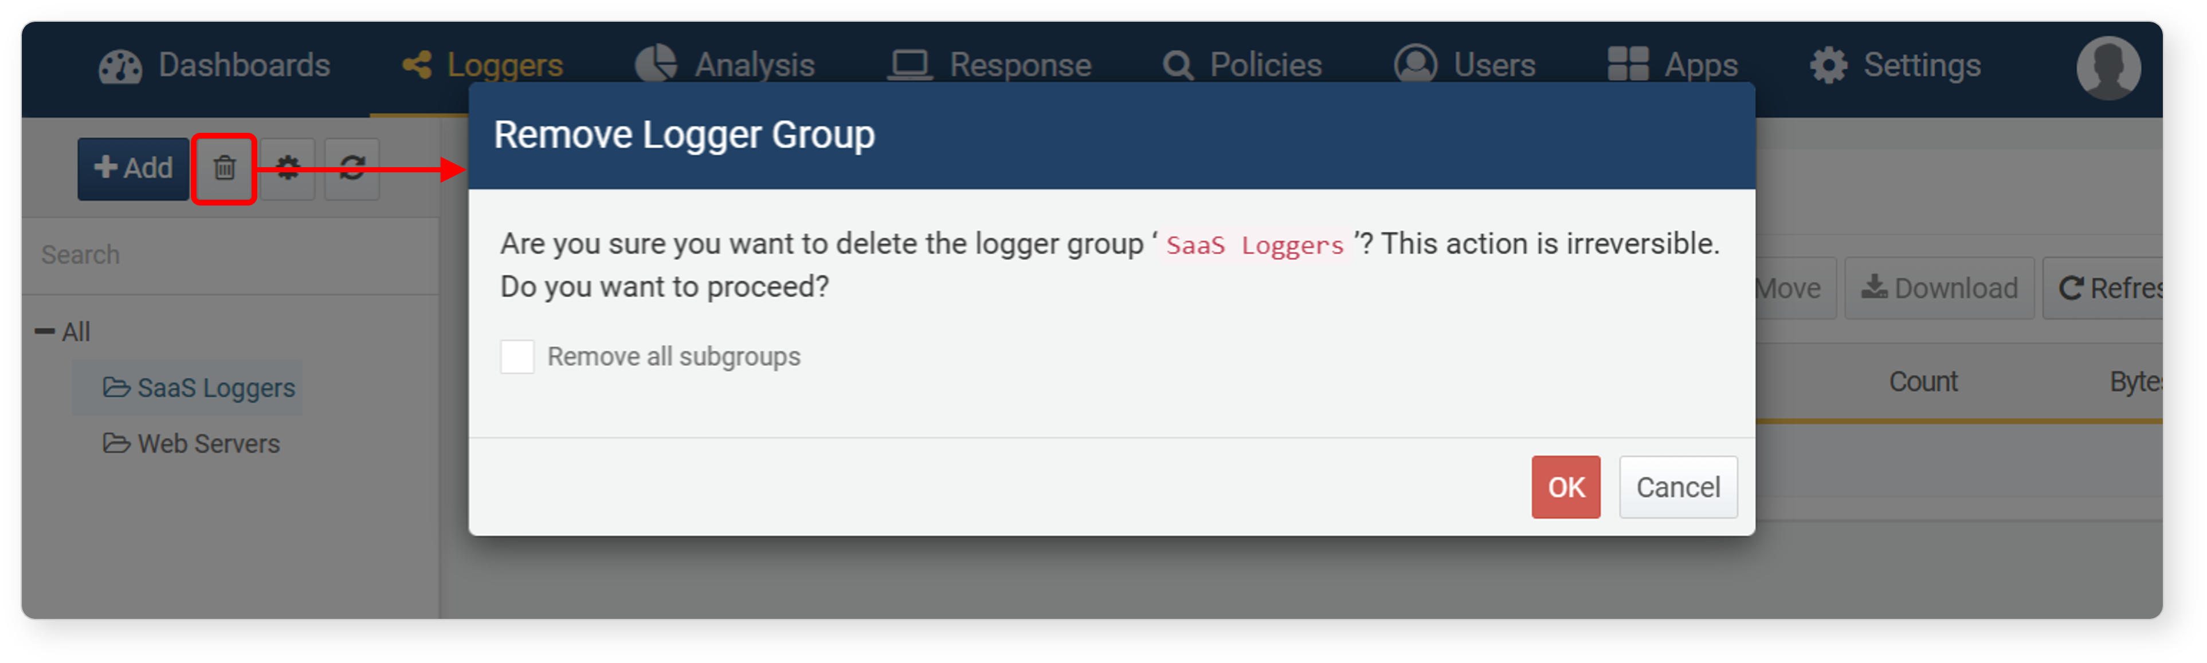The image size is (2207, 663).
Task: Cancel the Remove Logger Group dialog
Action: point(1677,488)
